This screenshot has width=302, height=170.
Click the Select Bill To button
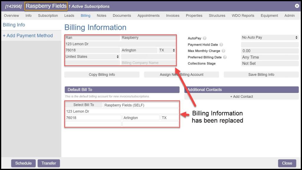pyautogui.click(x=83, y=105)
